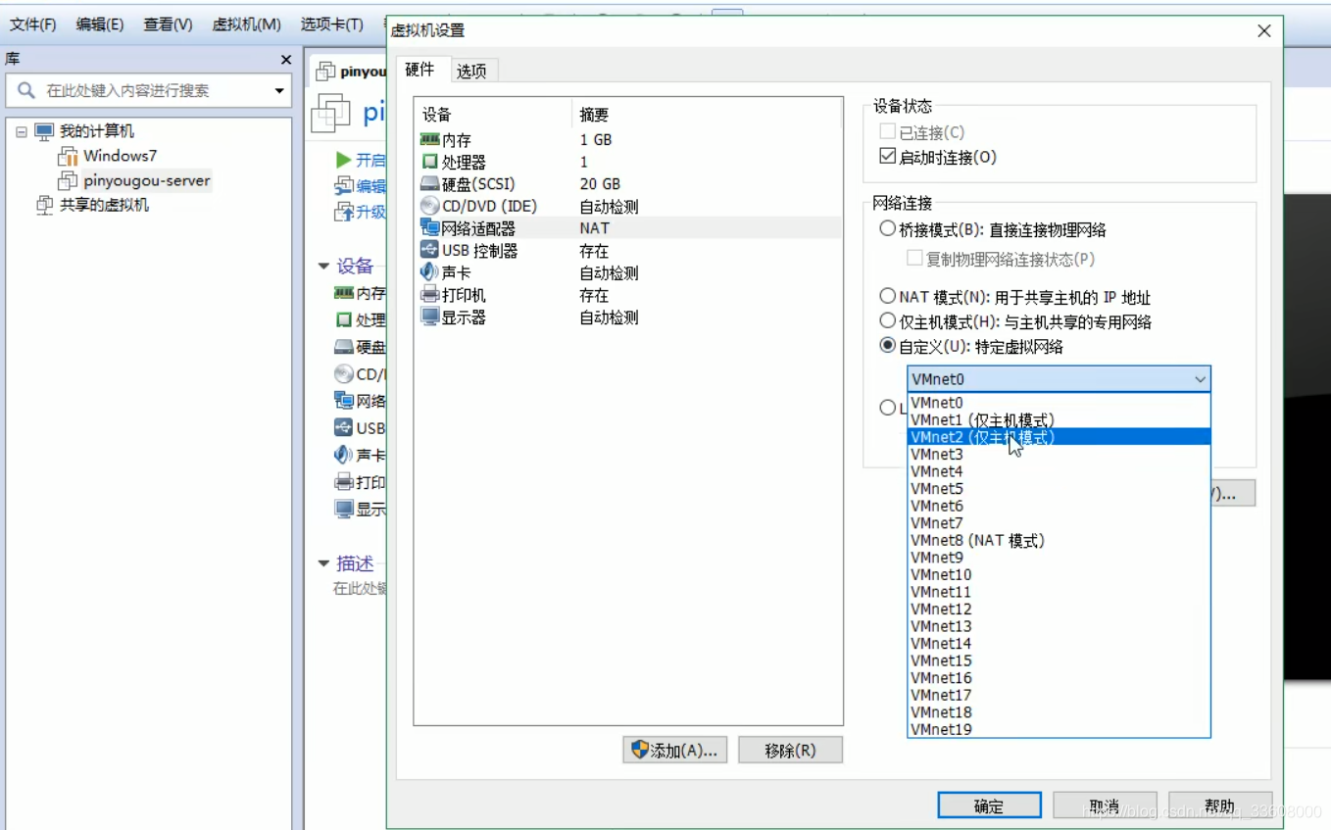The width and height of the screenshot is (1331, 830).
Task: Collapse the VMnet0 combo box arrow
Action: click(1200, 379)
